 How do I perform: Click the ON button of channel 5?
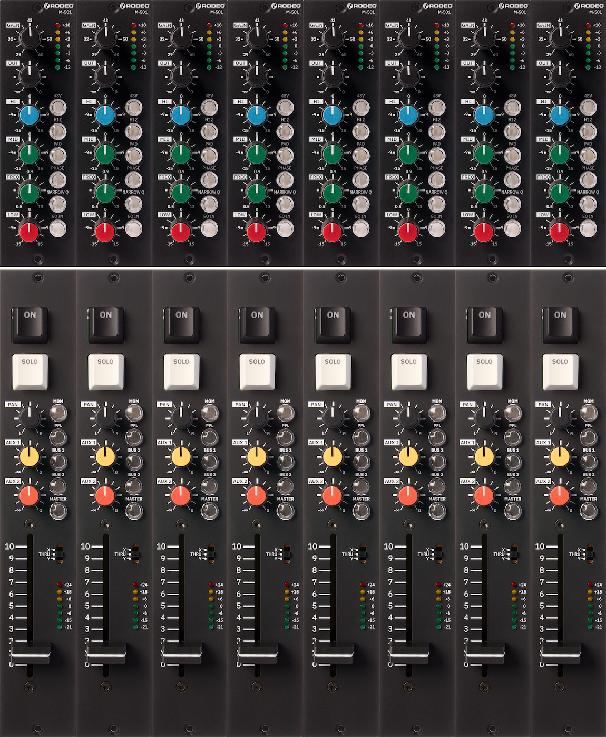click(333, 324)
